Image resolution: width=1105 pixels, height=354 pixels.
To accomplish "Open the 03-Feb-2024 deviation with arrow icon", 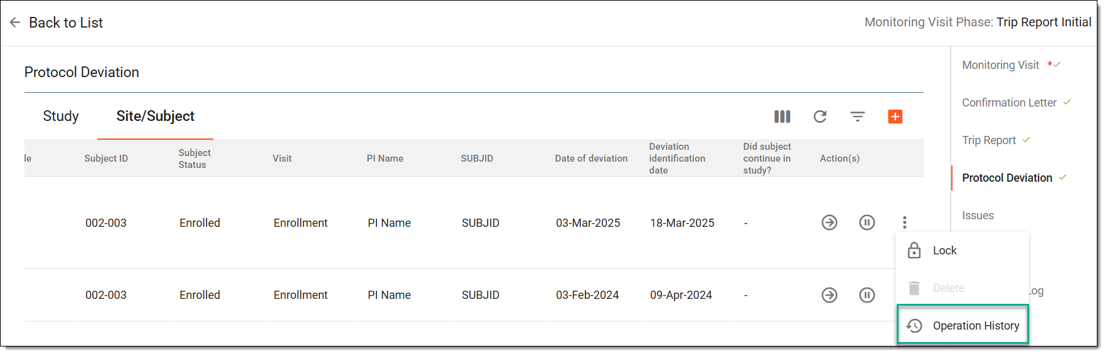I will click(x=830, y=295).
